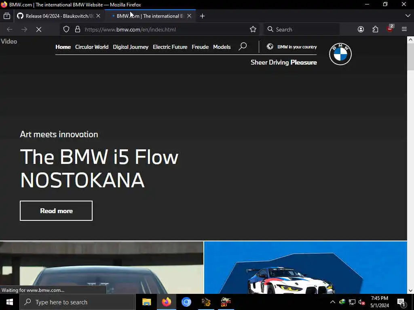Open Firefox View tab list icon

7,16
